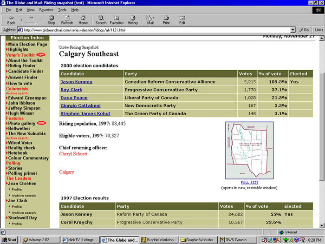
Task: Open the Dana Peace candidate link
Action: 74,98
